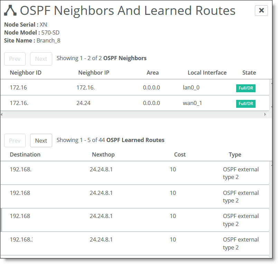Viewport: 278px width, 264px height.
Task: Click the OSPF topology icon beside the title
Action: (10, 10)
